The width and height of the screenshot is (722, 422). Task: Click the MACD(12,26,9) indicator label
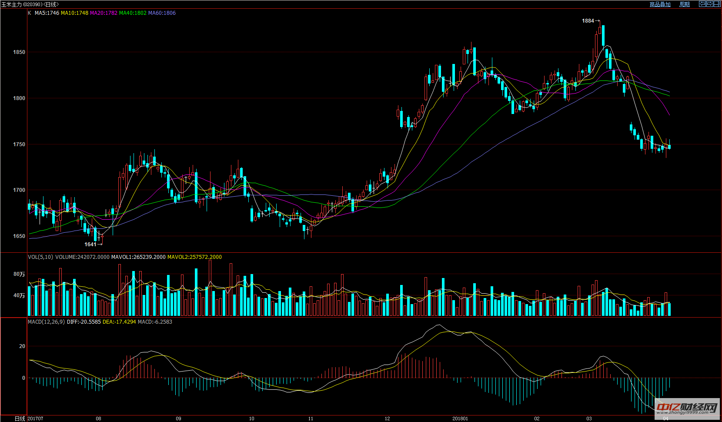[x=46, y=322]
